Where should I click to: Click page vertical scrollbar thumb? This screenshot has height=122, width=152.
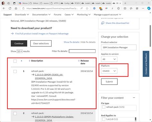pyautogui.click(x=150, y=36)
